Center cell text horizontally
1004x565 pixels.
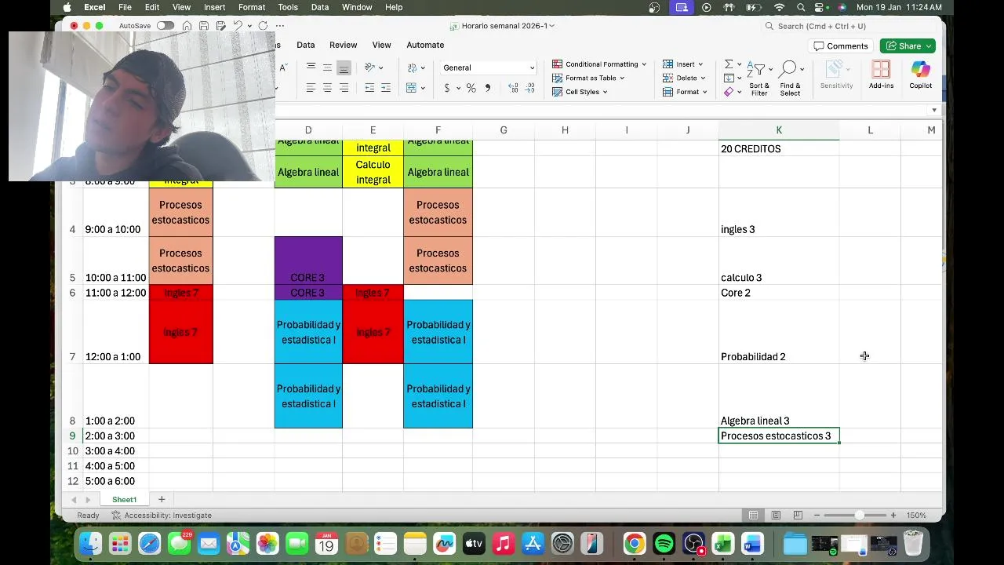pyautogui.click(x=327, y=88)
